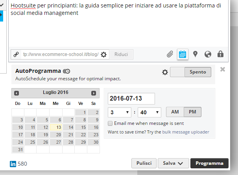The width and height of the screenshot is (238, 175).
Task: Check Email me when message is sent
Action: click(x=111, y=123)
